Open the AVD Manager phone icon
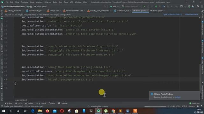The image size is (204, 114). (189, 6)
